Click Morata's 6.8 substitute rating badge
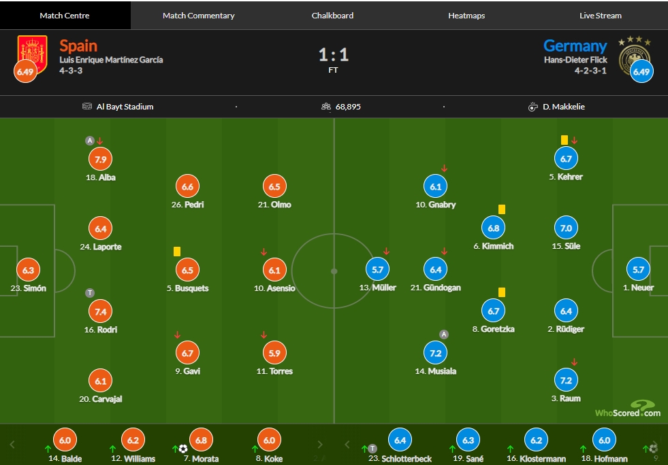This screenshot has height=465, width=668. [x=201, y=440]
